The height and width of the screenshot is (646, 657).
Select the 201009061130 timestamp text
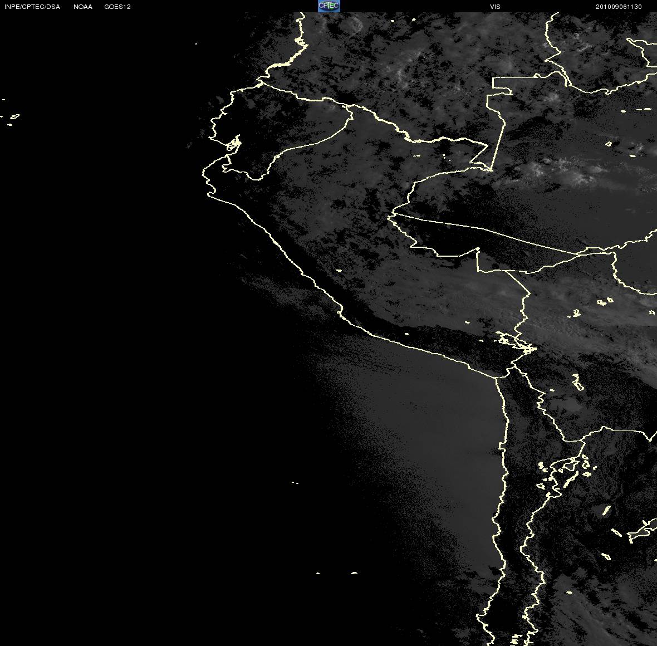click(x=619, y=7)
